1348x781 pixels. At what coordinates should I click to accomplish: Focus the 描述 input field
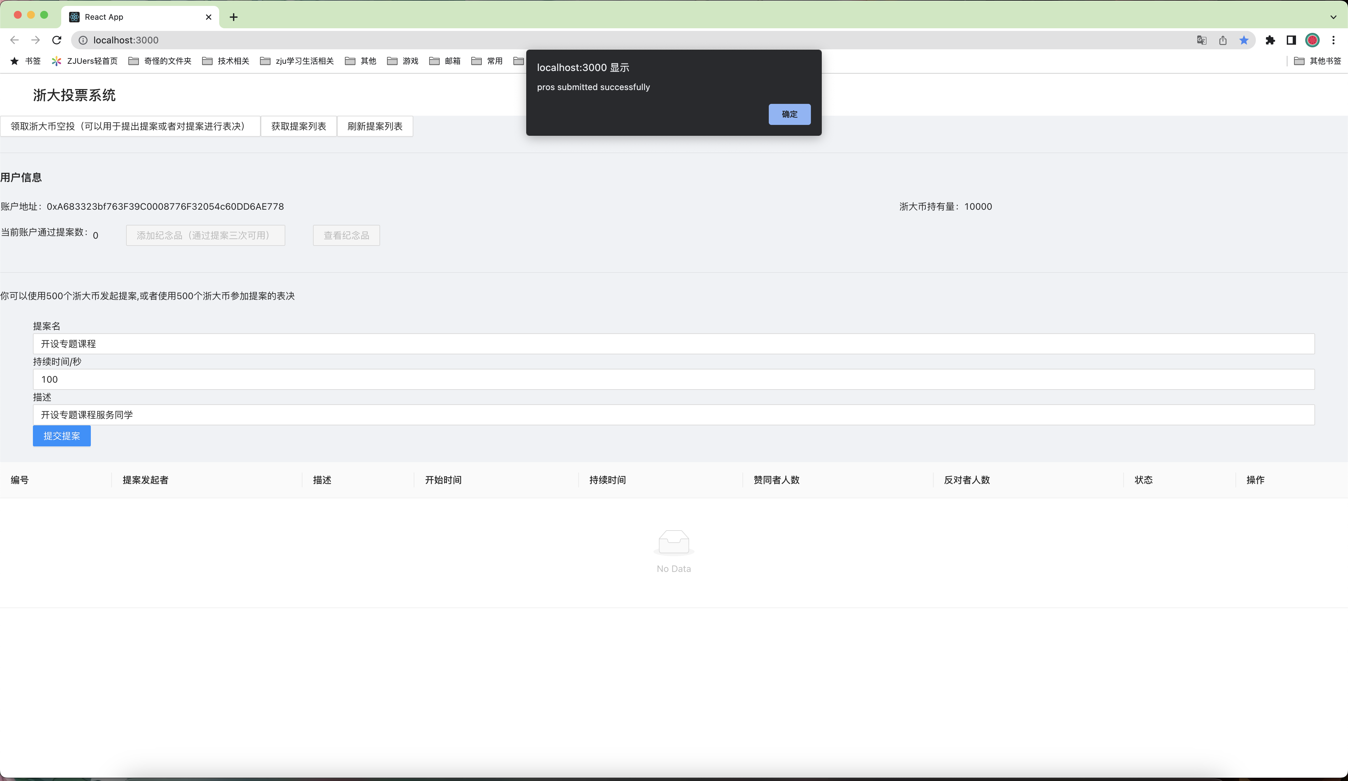pyautogui.click(x=673, y=414)
